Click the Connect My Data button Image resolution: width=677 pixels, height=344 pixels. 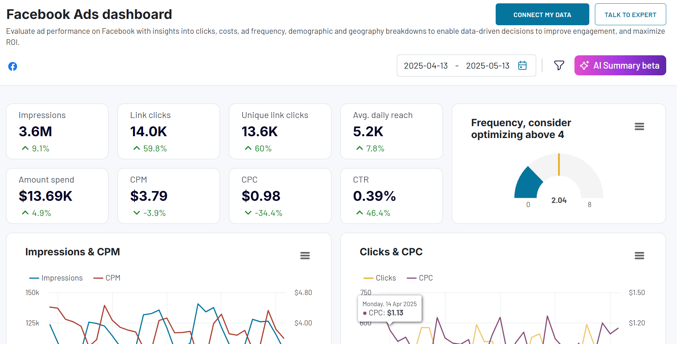click(x=542, y=14)
